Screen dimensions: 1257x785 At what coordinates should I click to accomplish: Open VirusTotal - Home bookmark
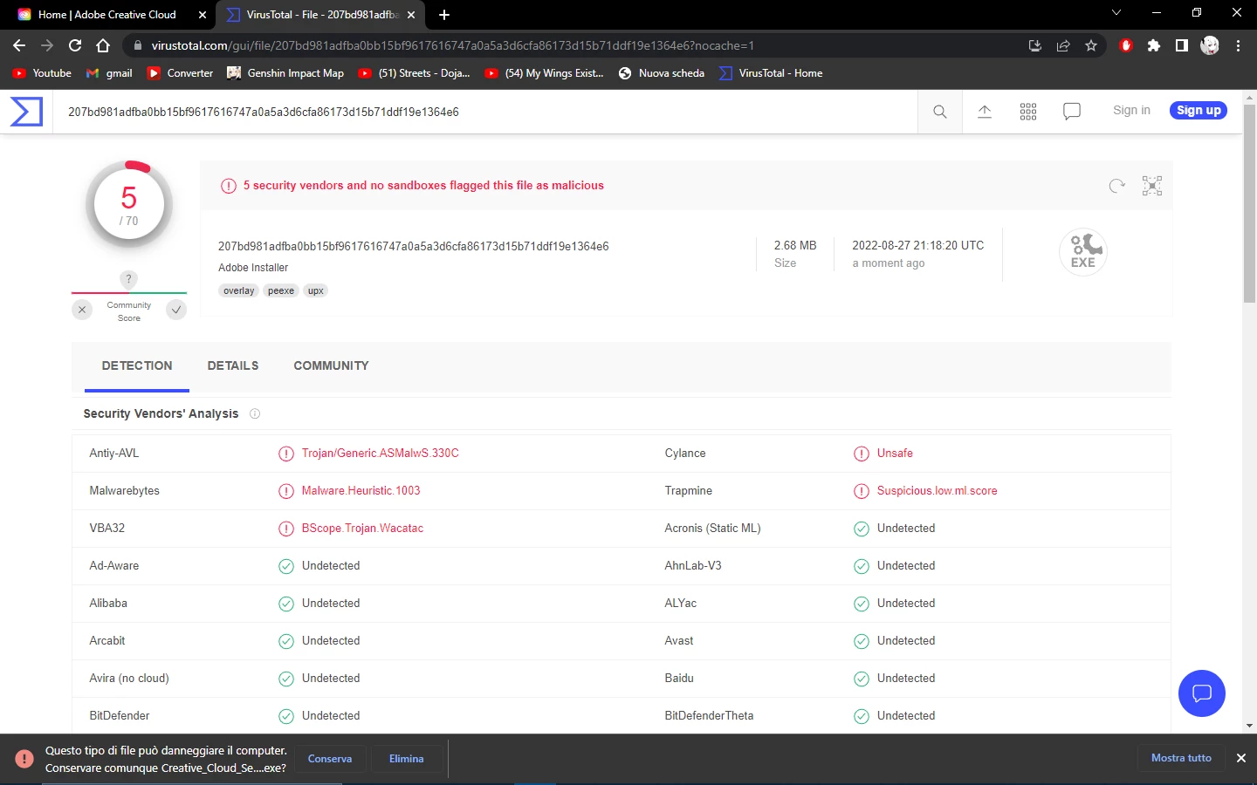click(x=771, y=73)
